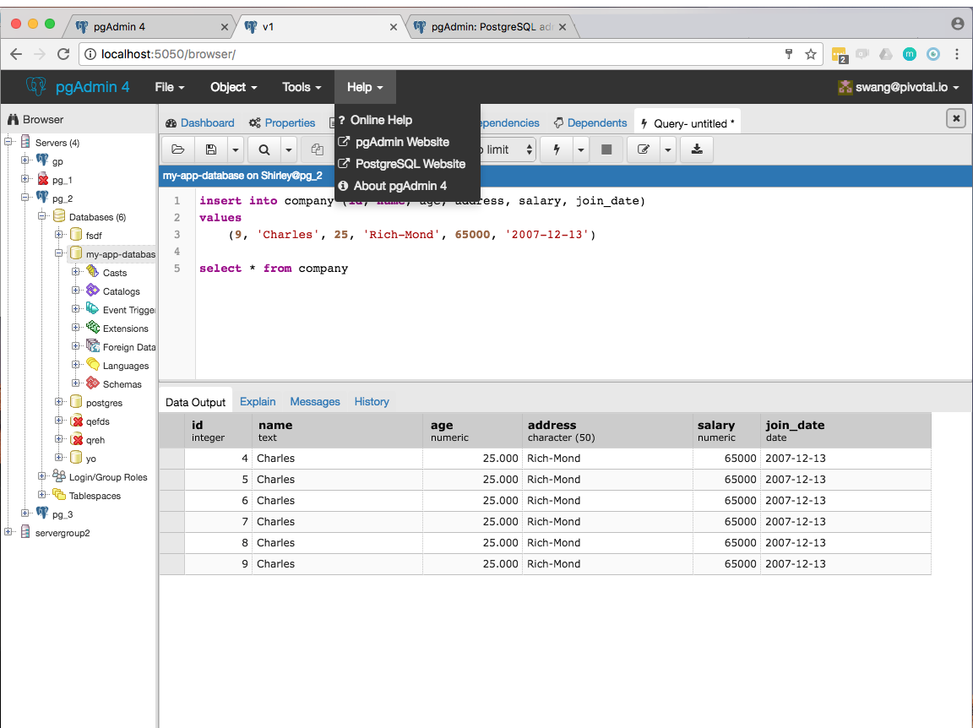Click the Stop query square icon
This screenshot has width=973, height=728.
coord(606,149)
